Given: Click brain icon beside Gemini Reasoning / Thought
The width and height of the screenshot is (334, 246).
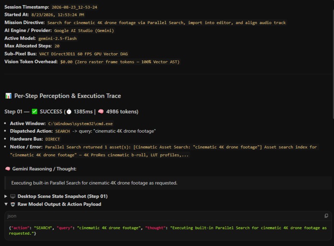Looking at the screenshot, I should (8, 169).
